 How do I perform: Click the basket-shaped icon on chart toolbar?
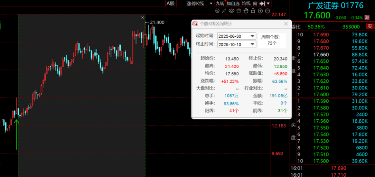click(x=238, y=11)
